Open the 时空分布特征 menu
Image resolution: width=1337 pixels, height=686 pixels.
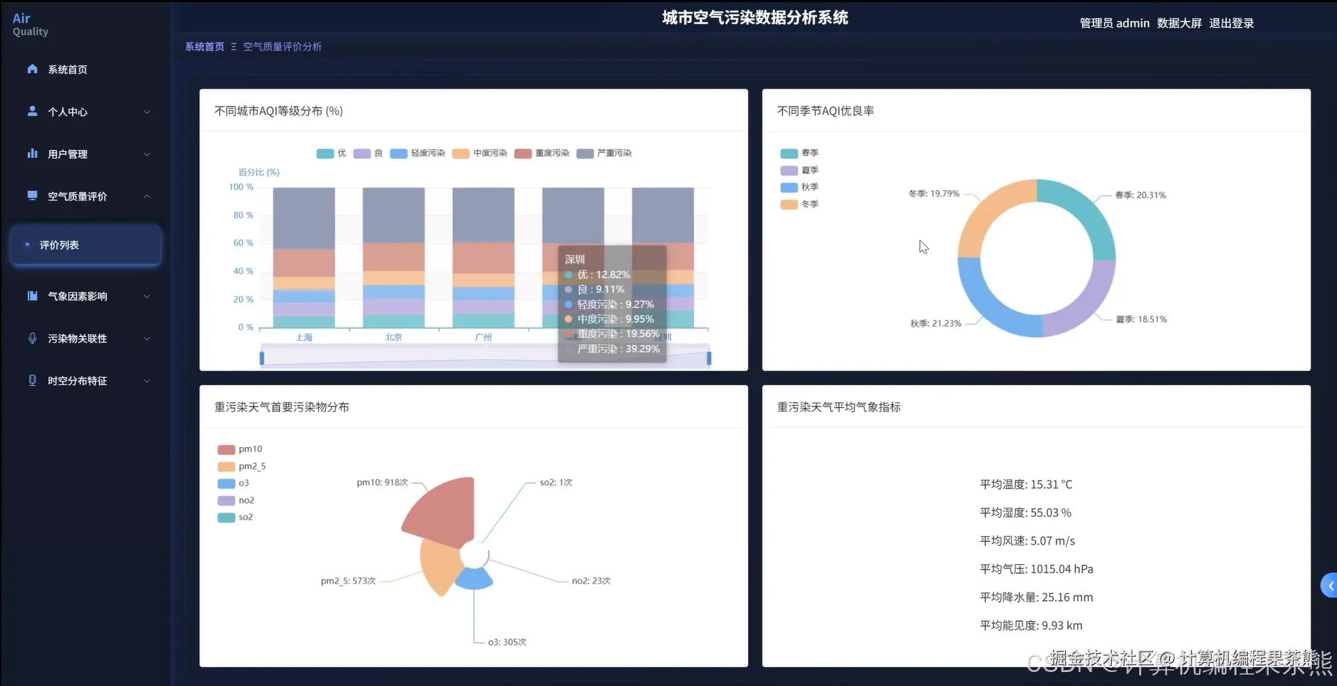[x=85, y=381]
